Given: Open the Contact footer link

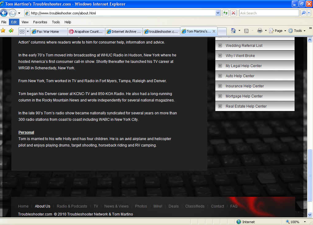Looking at the screenshot, I should click(217, 206).
